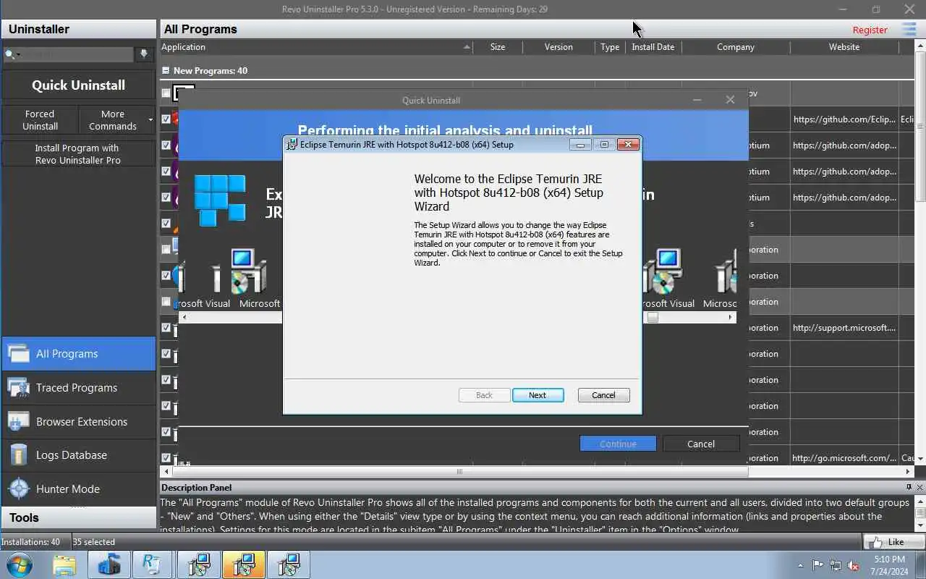926x579 pixels.
Task: Click the All Programs sidebar icon
Action: (x=18, y=354)
